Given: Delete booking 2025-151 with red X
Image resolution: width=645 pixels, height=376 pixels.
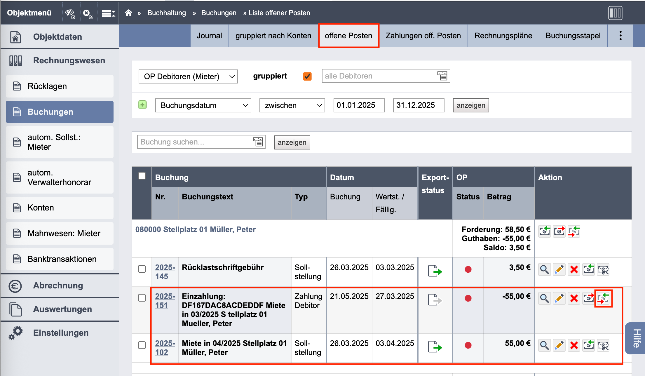Looking at the screenshot, I should [574, 298].
